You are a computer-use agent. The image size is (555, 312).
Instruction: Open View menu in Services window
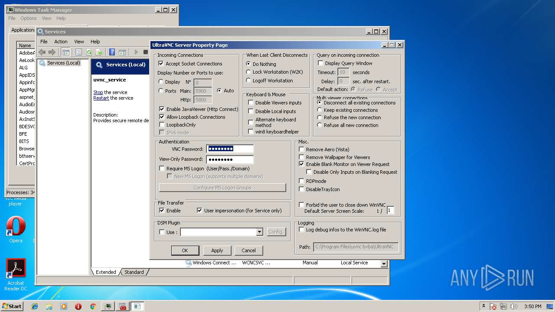click(79, 42)
